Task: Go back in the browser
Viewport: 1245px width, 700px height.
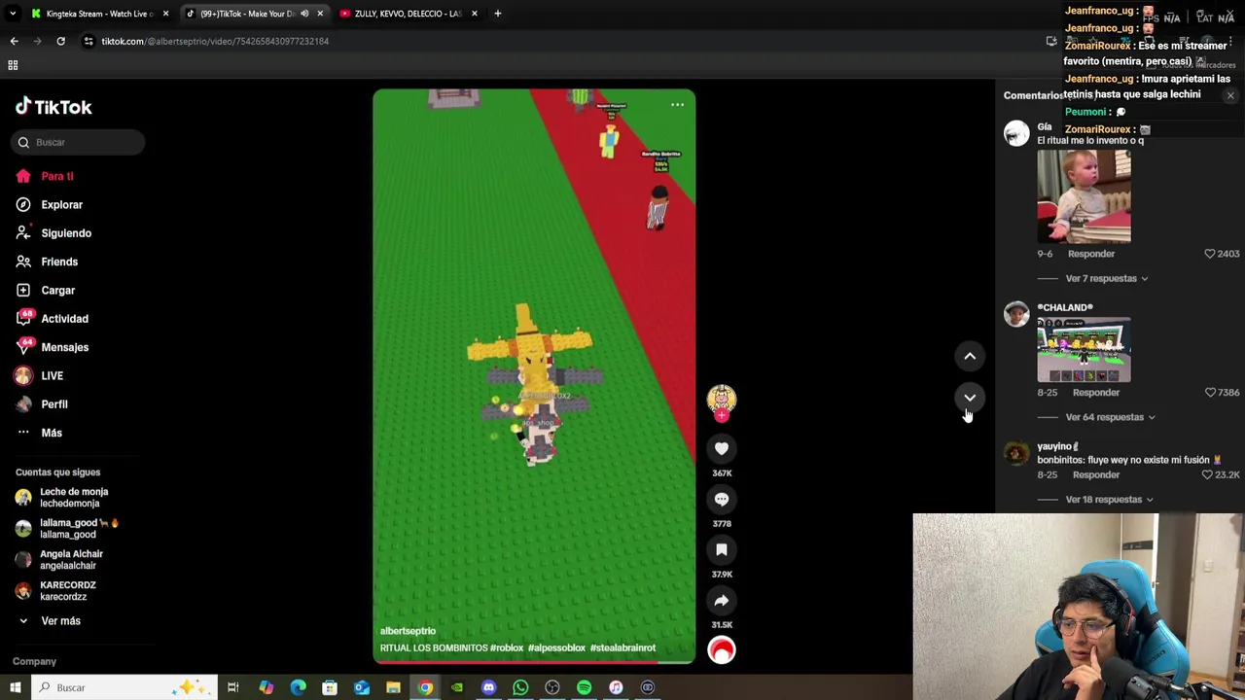Action: coord(14,41)
